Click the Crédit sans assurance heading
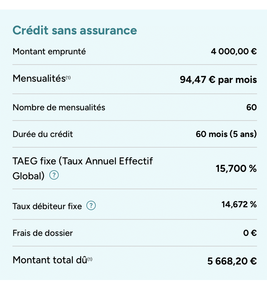The width and height of the screenshot is (267, 285). click(75, 30)
